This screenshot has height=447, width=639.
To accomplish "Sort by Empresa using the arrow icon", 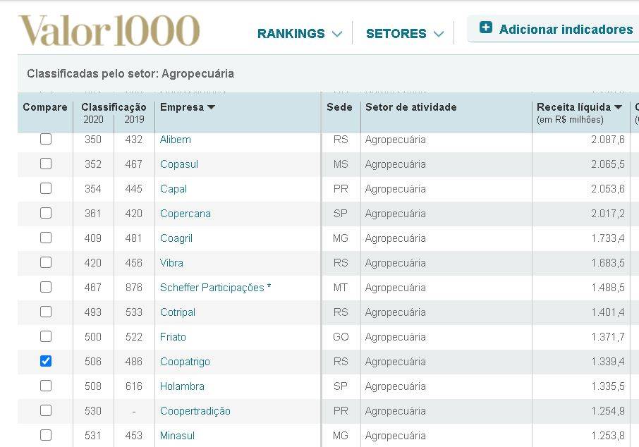I will point(211,107).
